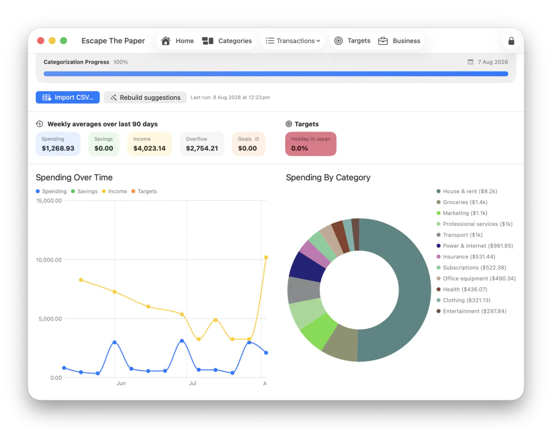Click the Spending By Category heading
This screenshot has height=428, width=552.
click(328, 177)
